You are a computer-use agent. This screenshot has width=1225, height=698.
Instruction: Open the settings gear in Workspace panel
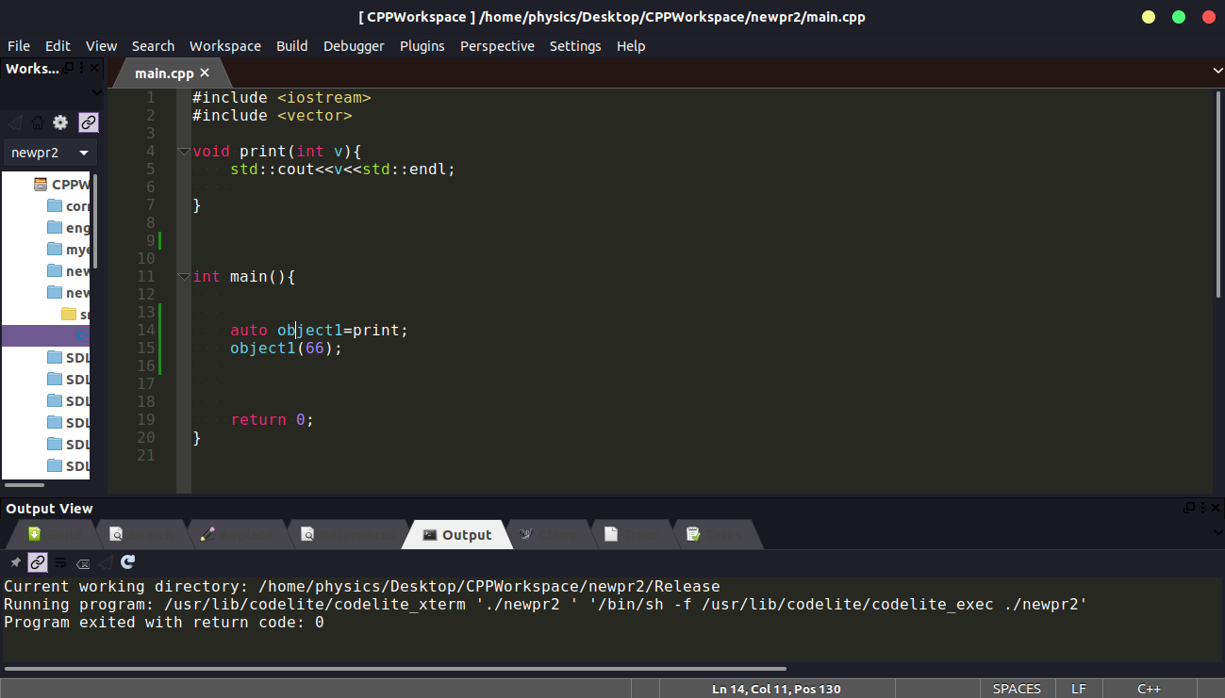click(59, 122)
